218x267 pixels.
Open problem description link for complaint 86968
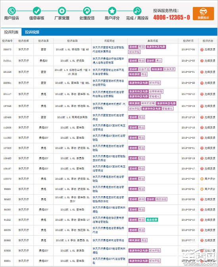[108, 240]
